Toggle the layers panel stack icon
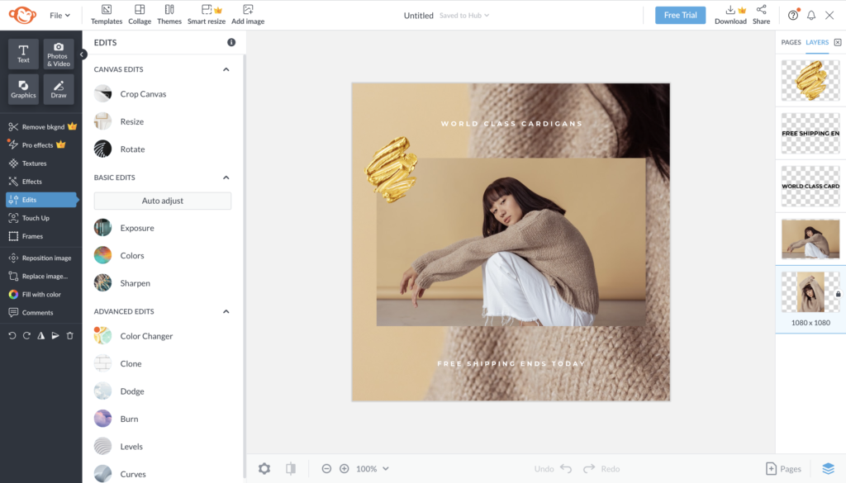846x483 pixels. coord(828,469)
